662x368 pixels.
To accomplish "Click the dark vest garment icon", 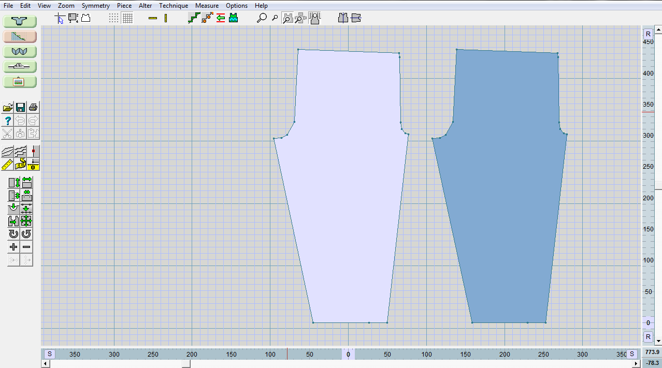I will [x=342, y=18].
